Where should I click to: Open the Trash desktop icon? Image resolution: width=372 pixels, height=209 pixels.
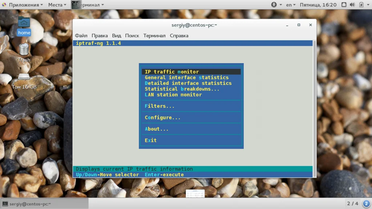(24, 53)
